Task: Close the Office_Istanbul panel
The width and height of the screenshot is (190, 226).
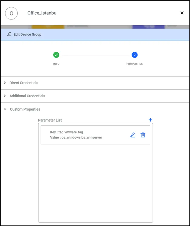Action: (x=182, y=13)
